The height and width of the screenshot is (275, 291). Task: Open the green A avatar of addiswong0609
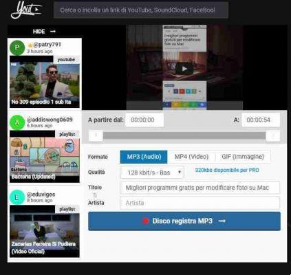(x=17, y=122)
